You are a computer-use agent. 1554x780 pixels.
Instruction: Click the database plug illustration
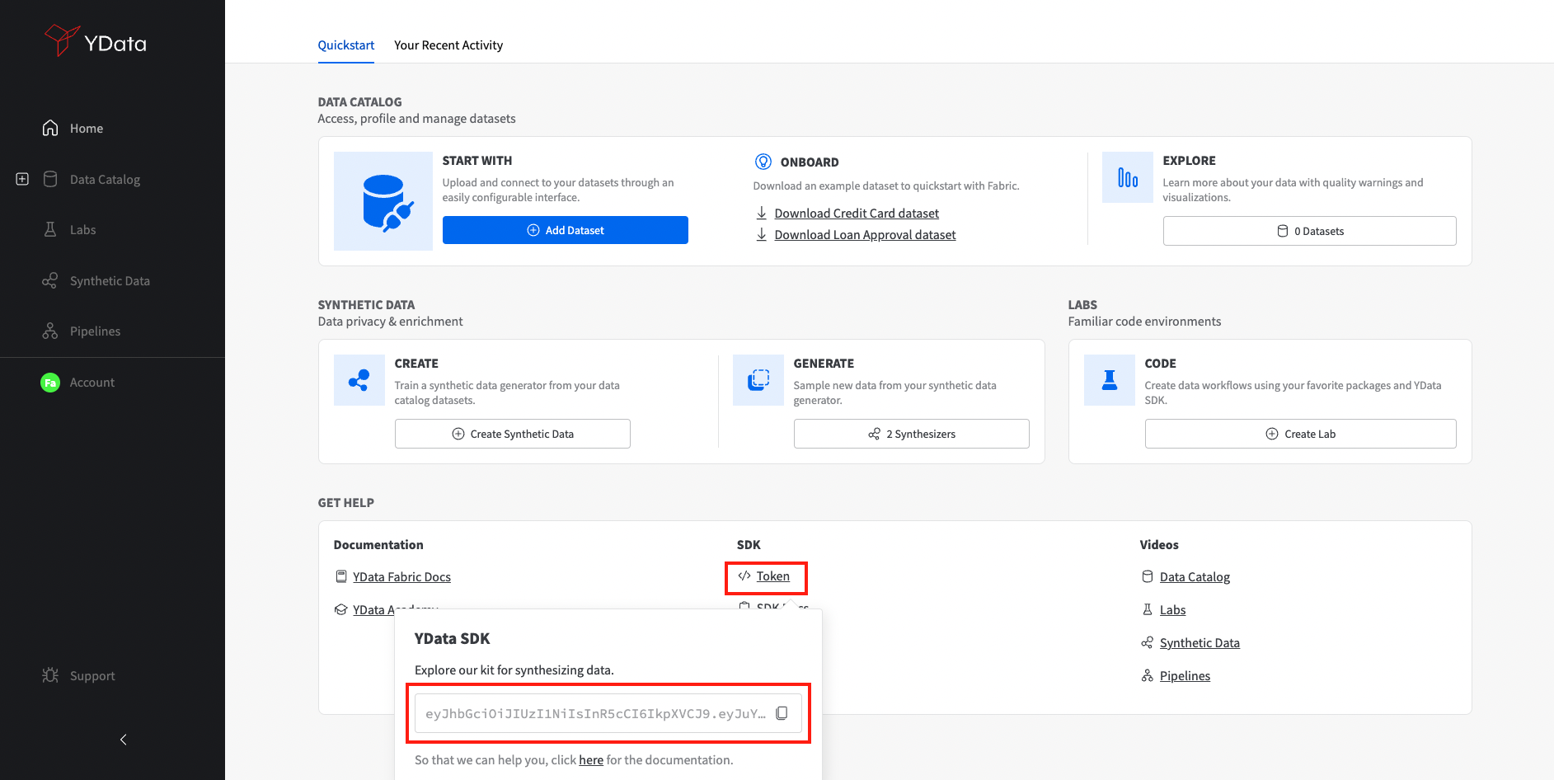click(x=383, y=201)
